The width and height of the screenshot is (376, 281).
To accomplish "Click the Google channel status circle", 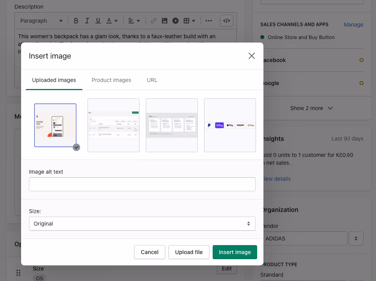I will (x=362, y=83).
